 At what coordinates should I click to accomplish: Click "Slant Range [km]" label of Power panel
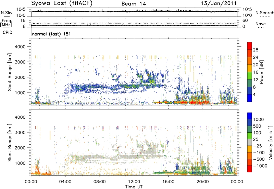click(10, 72)
